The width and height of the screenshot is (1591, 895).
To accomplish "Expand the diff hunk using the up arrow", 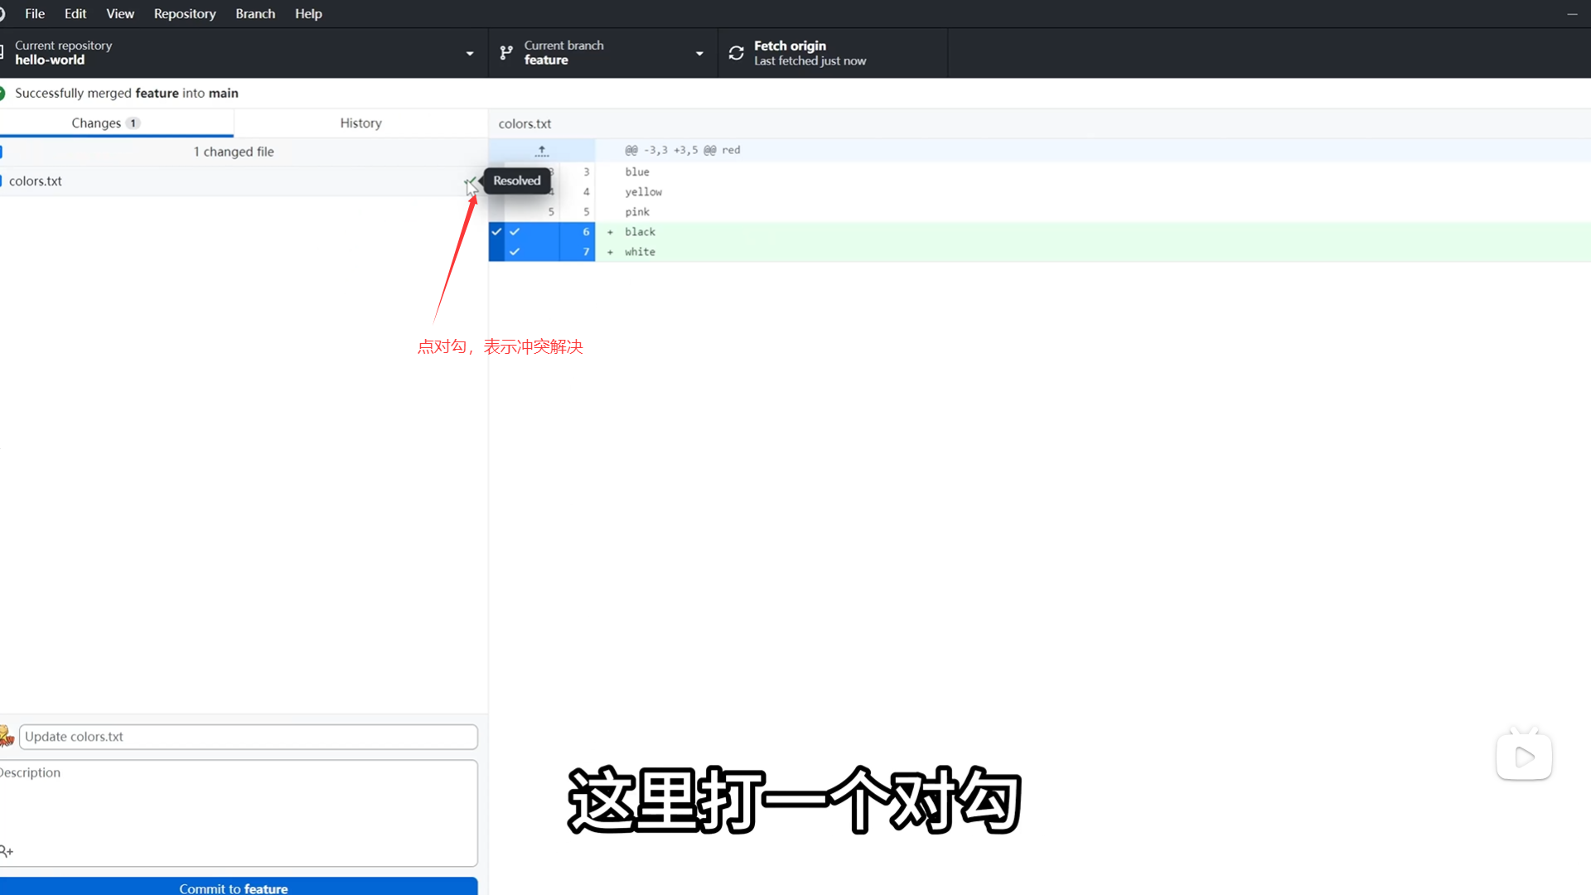I will (x=541, y=151).
